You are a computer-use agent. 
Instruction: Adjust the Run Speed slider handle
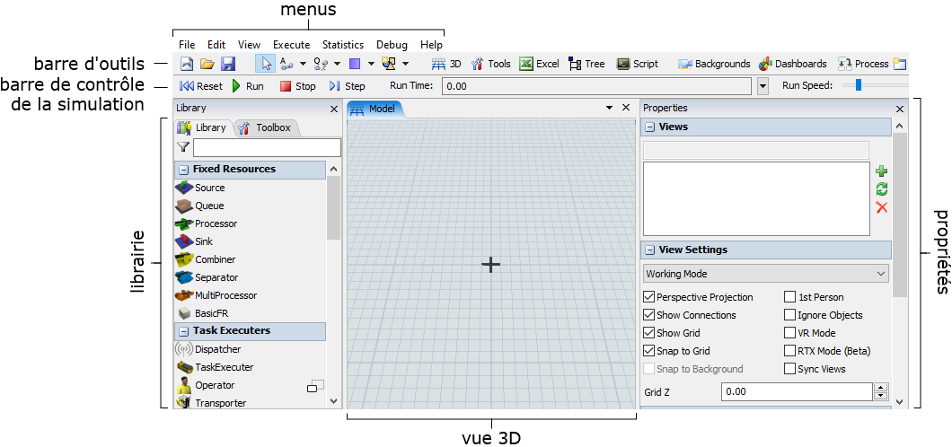coord(859,85)
